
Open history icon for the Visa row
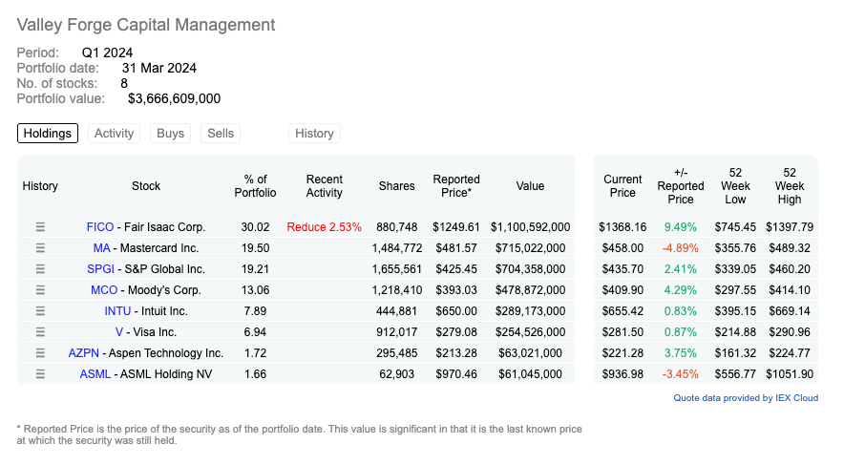click(x=40, y=332)
